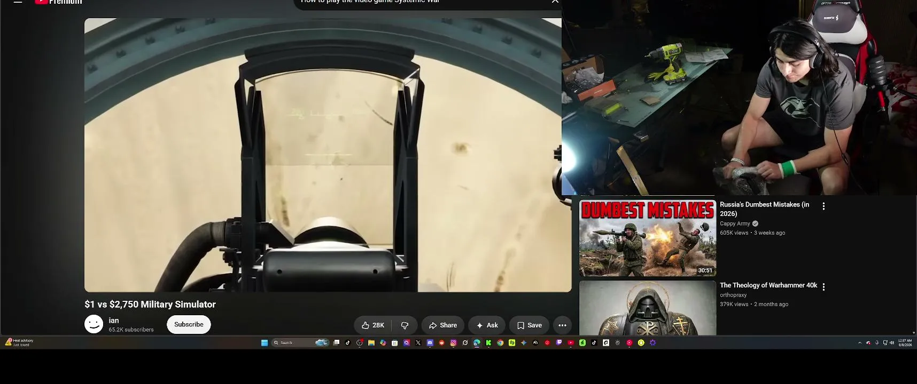This screenshot has width=917, height=384.
Task: Open File Explorer from the taskbar
Action: (x=371, y=343)
